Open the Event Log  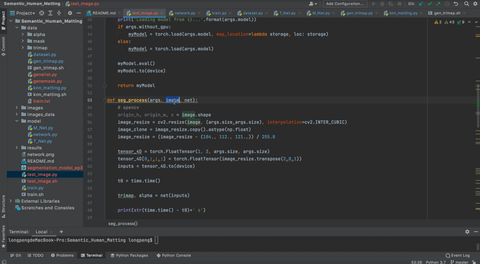click(x=458, y=255)
